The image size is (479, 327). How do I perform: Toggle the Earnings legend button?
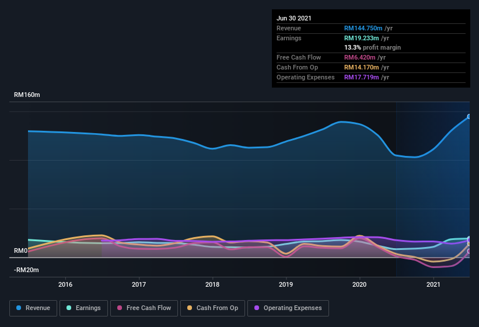(x=83, y=308)
